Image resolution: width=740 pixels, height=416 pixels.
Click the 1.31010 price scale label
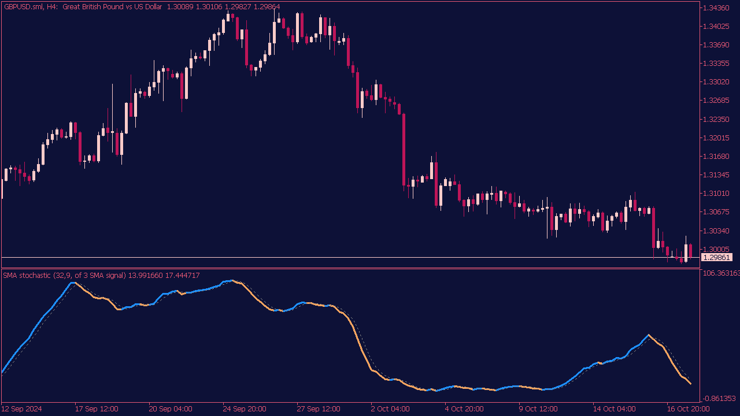[716, 193]
